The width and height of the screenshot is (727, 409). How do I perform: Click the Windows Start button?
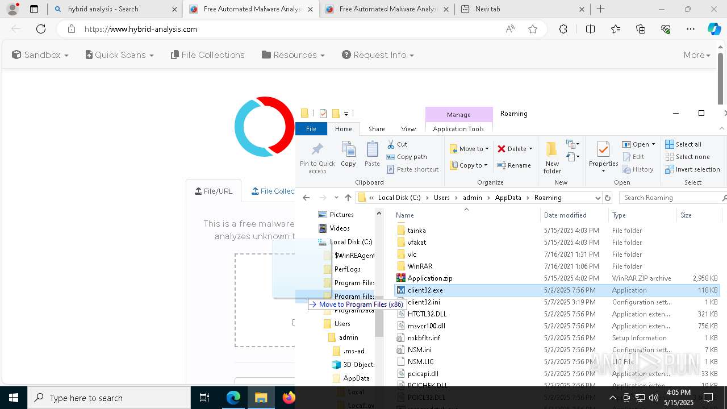tap(14, 398)
